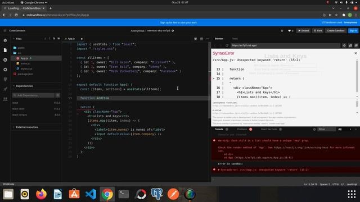The height and width of the screenshot is (202, 360).
Task: Collapse the console panel chevron
Action: (x=356, y=130)
